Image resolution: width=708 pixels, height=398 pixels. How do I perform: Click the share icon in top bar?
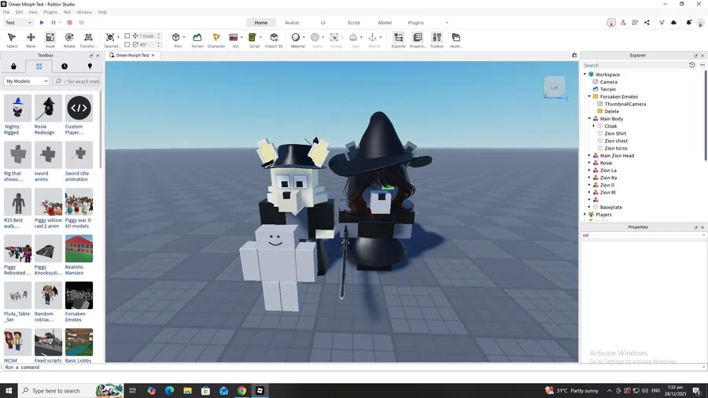click(x=647, y=23)
